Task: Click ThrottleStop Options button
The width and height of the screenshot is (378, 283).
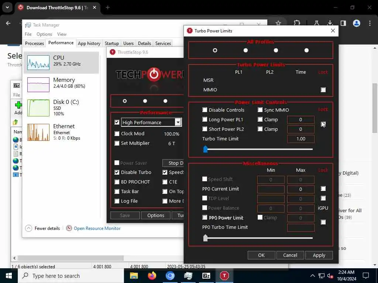Action: [x=156, y=215]
